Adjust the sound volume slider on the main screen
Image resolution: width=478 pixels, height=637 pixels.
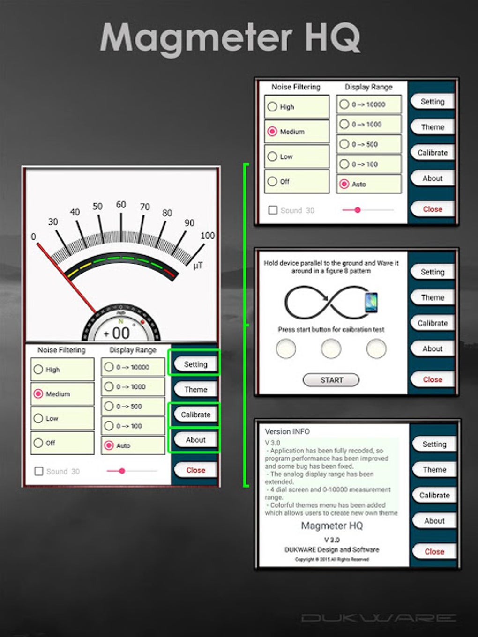(x=123, y=470)
